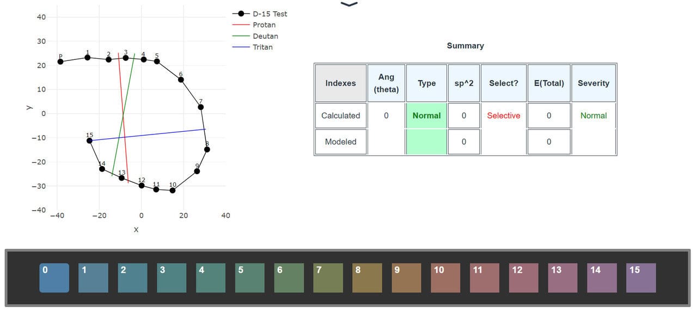The height and width of the screenshot is (325, 697).
Task: Choose the orange-brown cap number 9
Action: tap(406, 278)
